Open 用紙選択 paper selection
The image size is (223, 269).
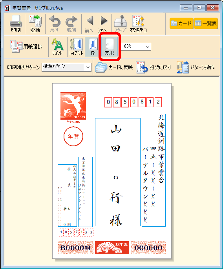click(x=26, y=47)
